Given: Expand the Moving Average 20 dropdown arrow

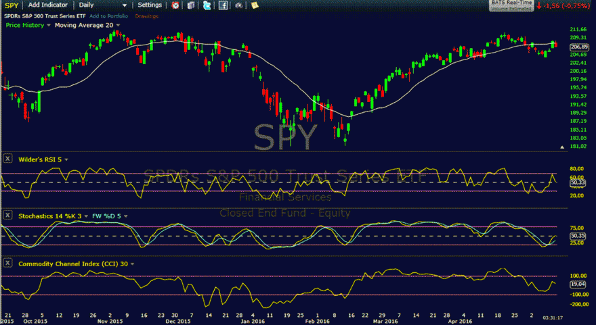Looking at the screenshot, I should 118,26.
